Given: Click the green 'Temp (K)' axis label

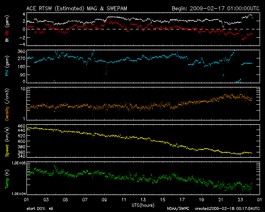Looking at the screenshot, I should click(x=7, y=179).
